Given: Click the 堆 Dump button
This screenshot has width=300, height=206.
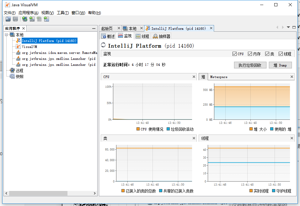Looking at the screenshot, I should click(x=280, y=65).
